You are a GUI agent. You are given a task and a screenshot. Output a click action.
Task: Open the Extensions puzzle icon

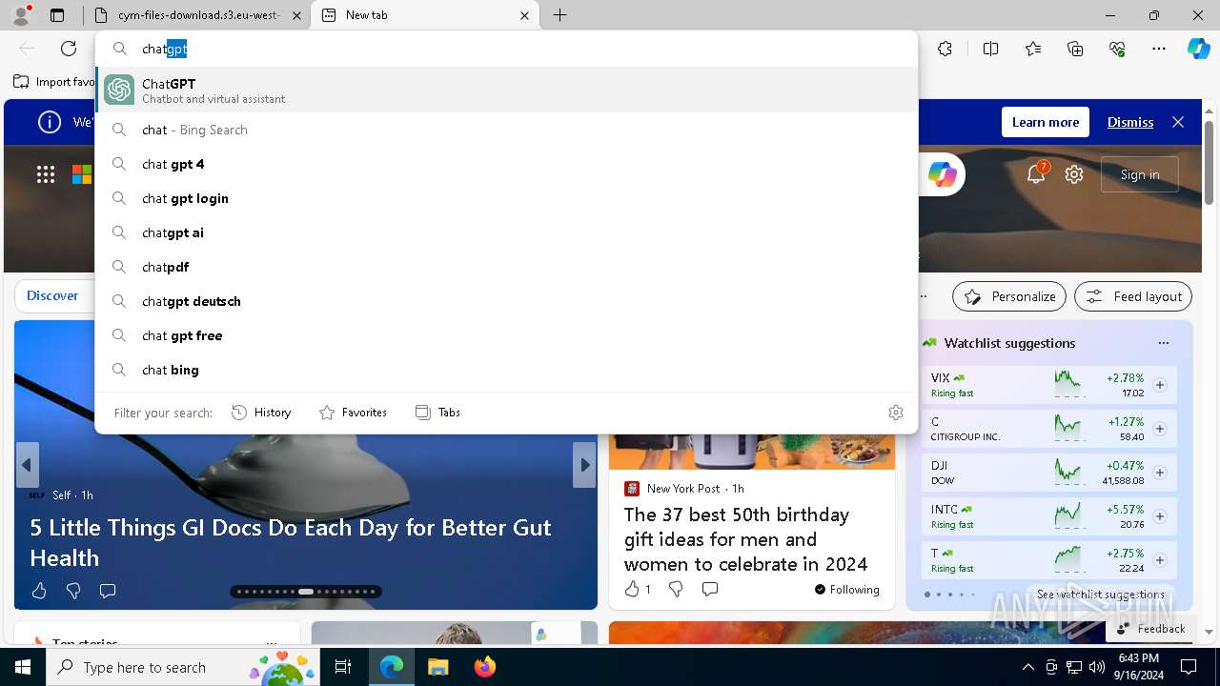click(945, 49)
